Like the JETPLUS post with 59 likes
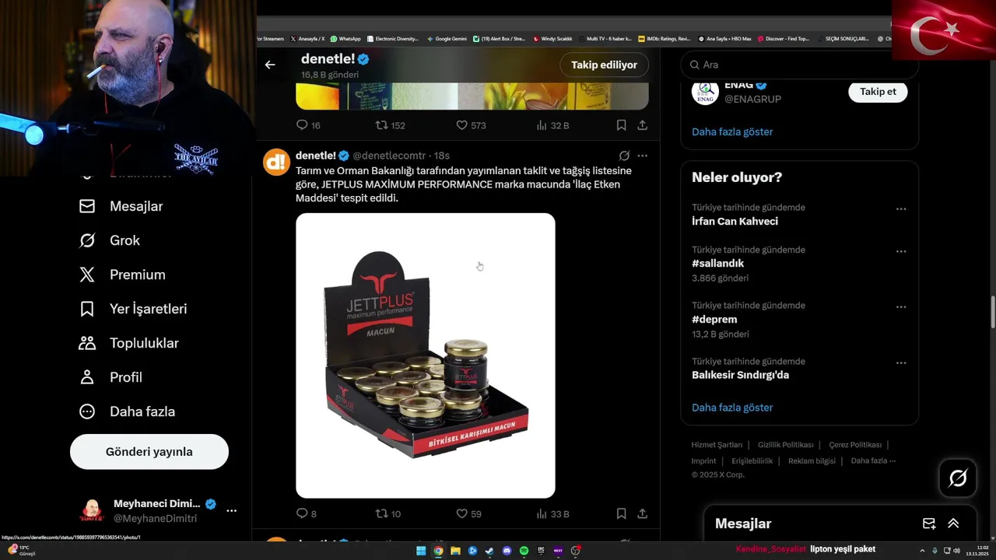 (461, 513)
